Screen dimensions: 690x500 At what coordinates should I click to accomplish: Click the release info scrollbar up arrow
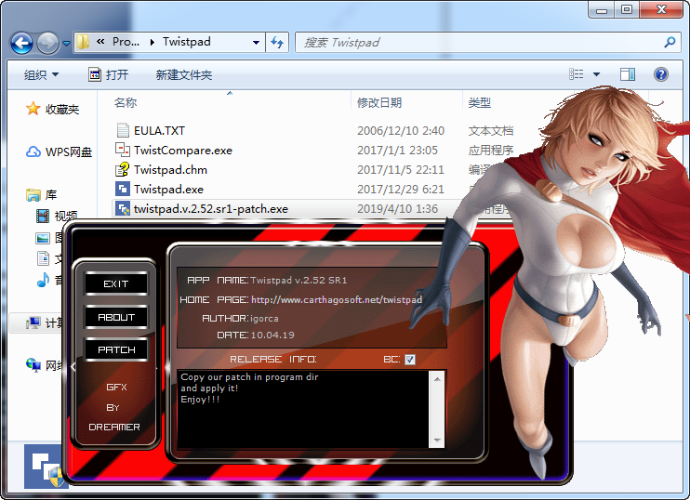pos(437,379)
